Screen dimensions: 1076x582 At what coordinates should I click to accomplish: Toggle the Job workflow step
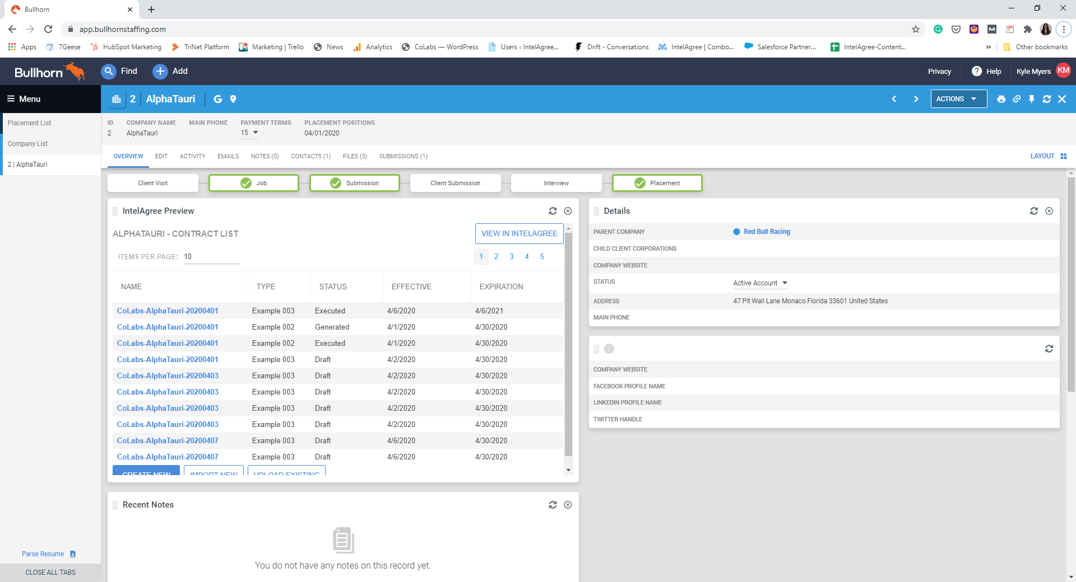254,183
